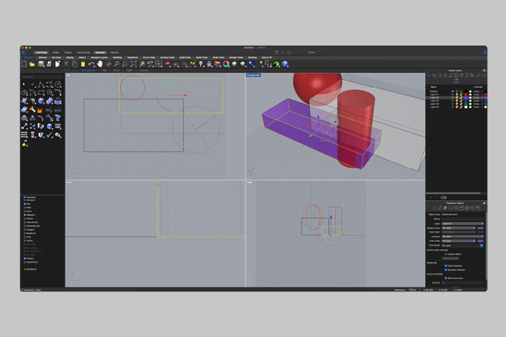The image size is (506, 337).
Task: Click the left sidebar toggle icon
Action: click(24, 52)
